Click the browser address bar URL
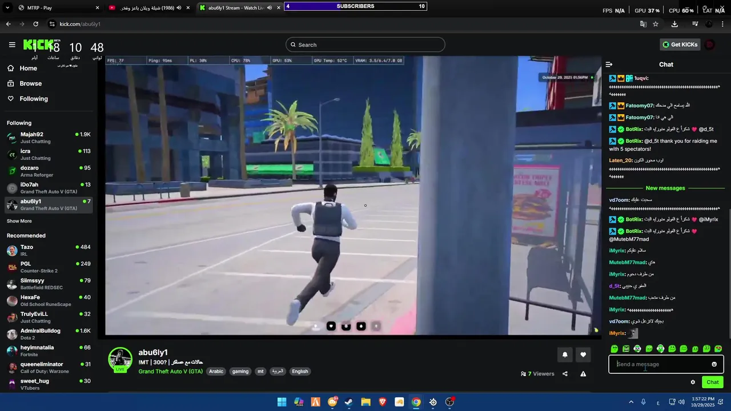 tap(80, 24)
